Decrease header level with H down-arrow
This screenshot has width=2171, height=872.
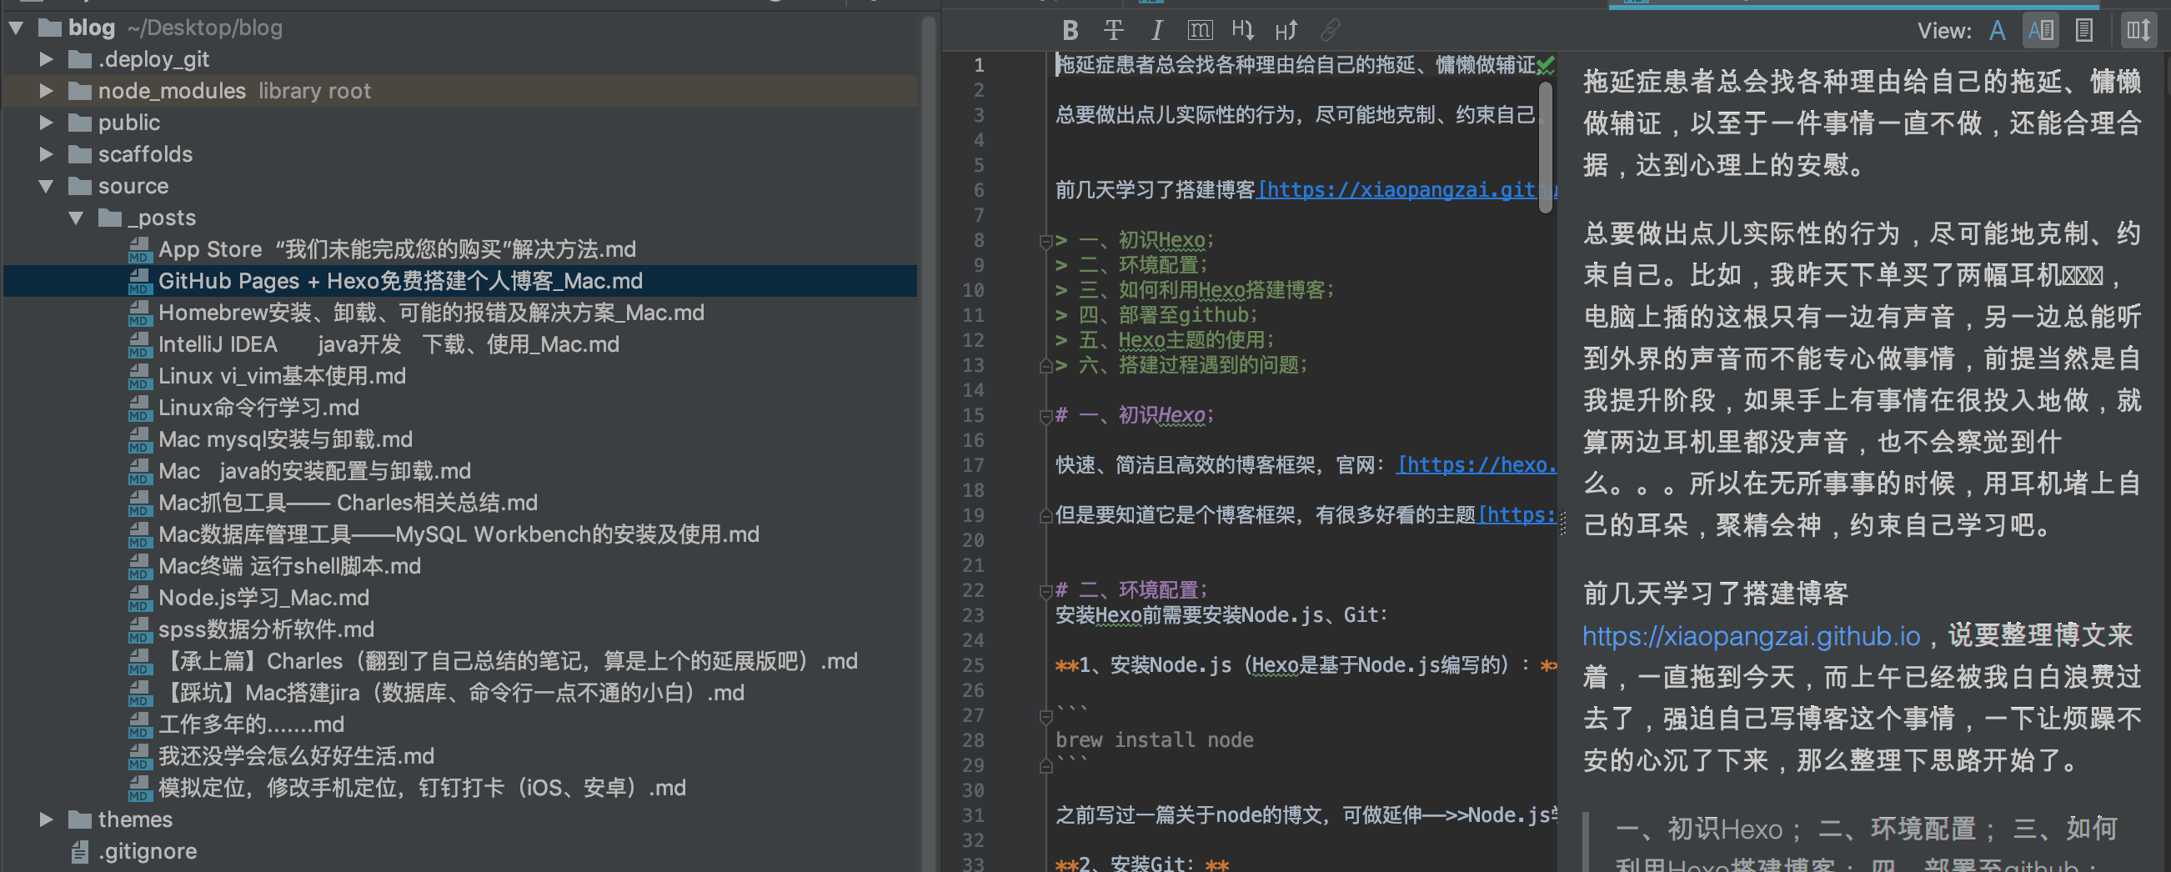pos(1242,31)
